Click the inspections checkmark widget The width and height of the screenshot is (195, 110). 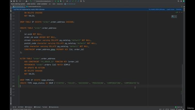click(x=177, y=12)
